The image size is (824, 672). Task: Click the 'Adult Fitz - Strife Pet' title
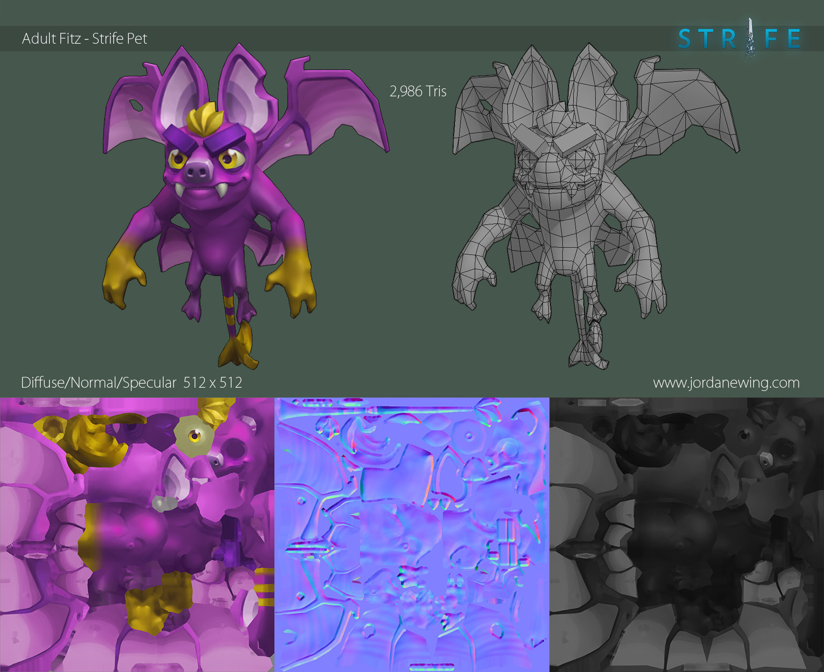(x=85, y=39)
